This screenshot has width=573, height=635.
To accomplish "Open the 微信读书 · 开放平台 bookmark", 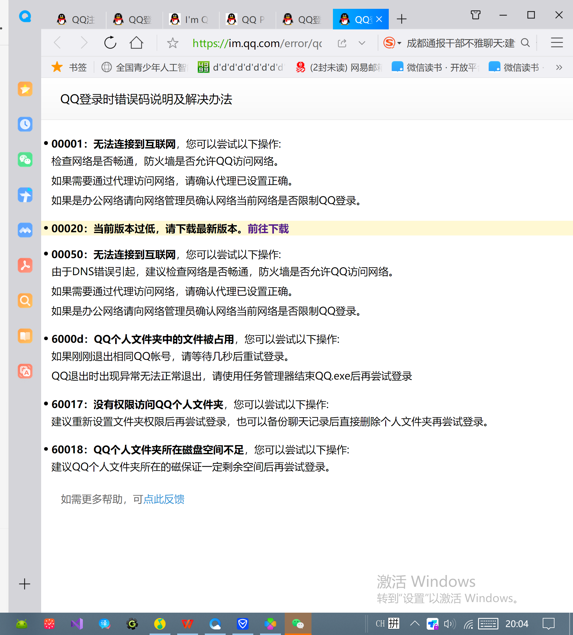I will click(x=436, y=67).
